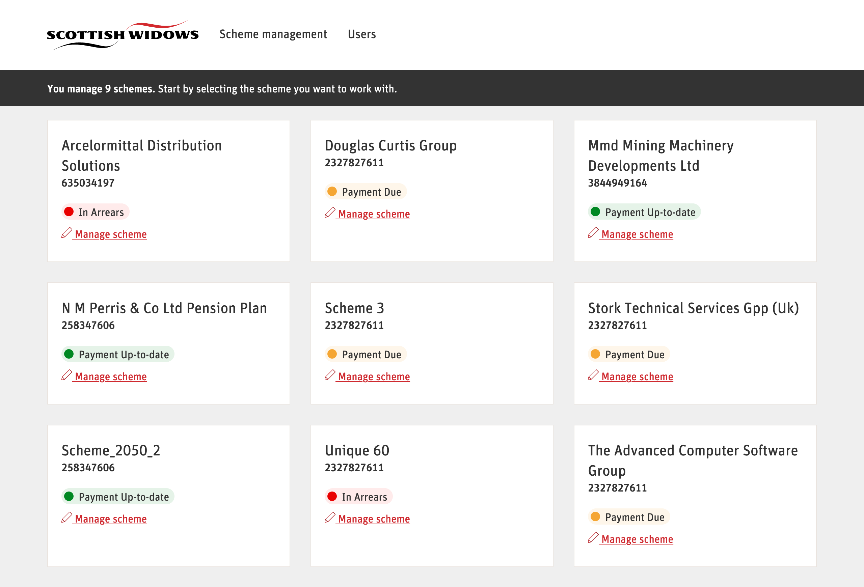864x587 pixels.
Task: Open Manage scheme for Advanced Computer Software Group
Action: coord(637,539)
